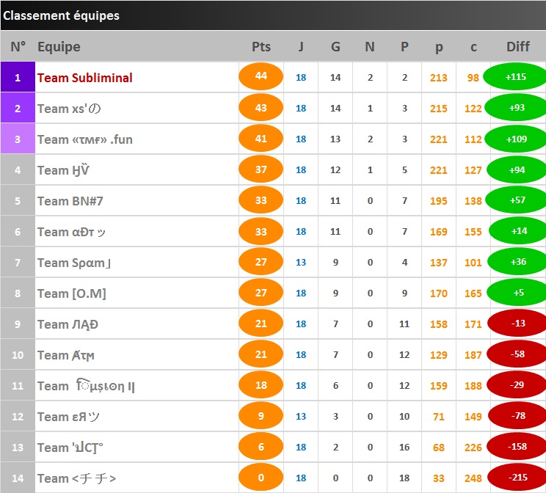
Task: Select the Team BN#7 row name
Action: click(70, 201)
